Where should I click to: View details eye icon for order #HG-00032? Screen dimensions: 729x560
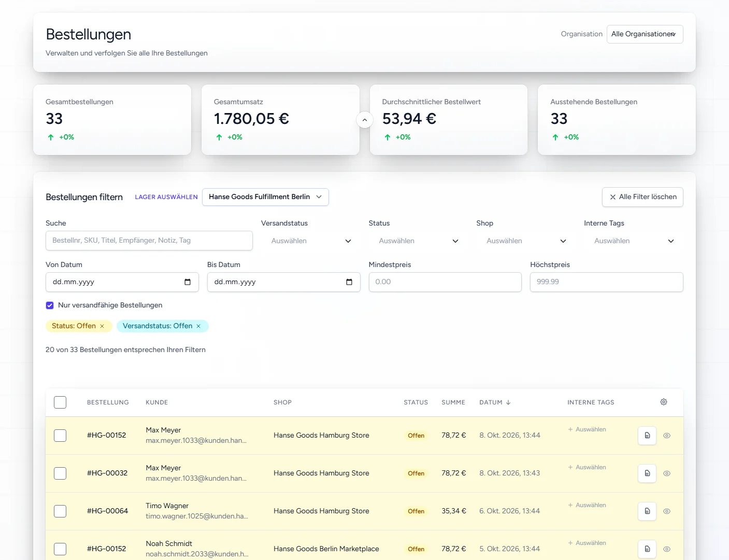point(667,473)
